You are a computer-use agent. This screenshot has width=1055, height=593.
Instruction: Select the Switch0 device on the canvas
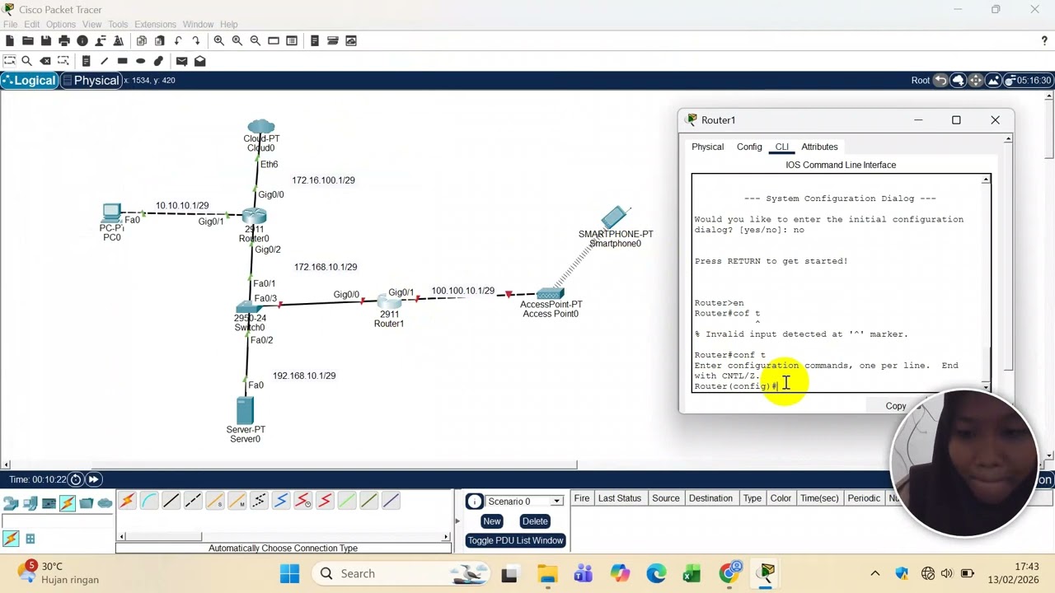[x=249, y=308]
